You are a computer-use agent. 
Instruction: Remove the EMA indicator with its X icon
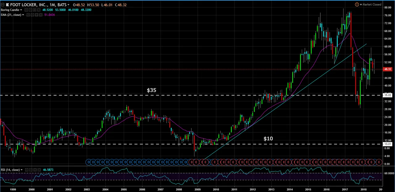tap(40, 15)
